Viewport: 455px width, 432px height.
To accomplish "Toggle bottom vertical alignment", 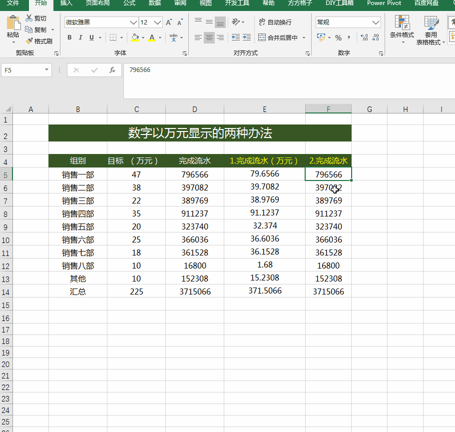I will [220, 22].
